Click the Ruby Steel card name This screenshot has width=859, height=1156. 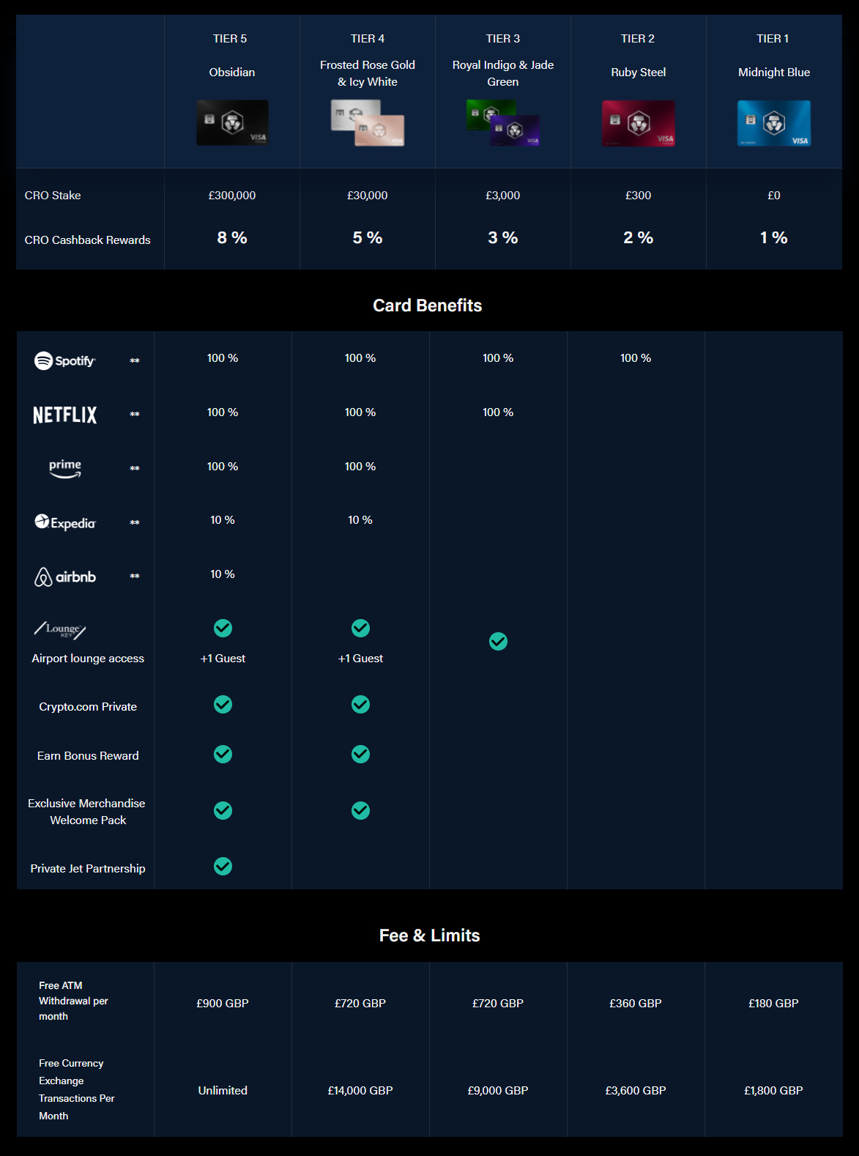pos(639,73)
